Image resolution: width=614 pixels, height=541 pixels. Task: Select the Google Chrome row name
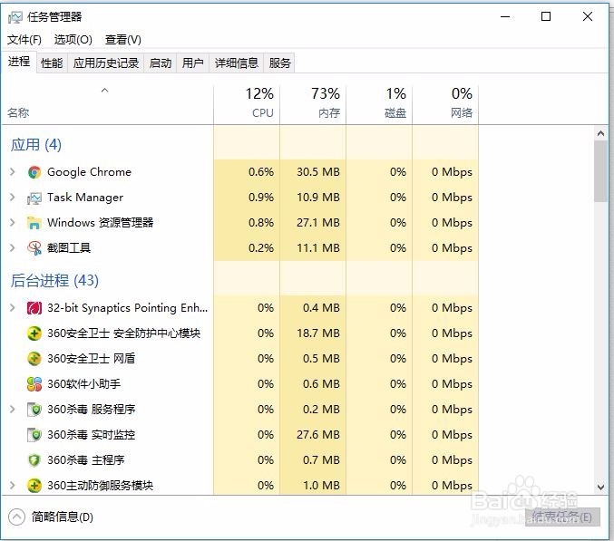(89, 172)
